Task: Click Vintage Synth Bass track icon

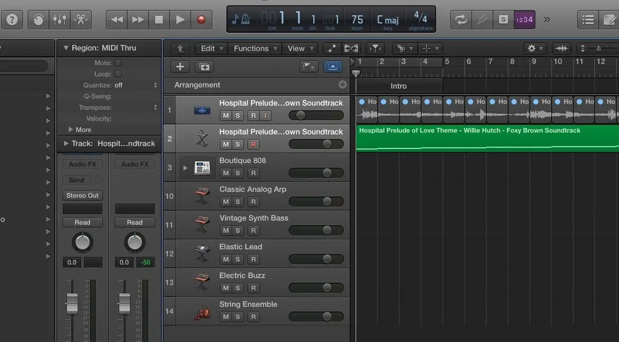Action: click(x=202, y=225)
